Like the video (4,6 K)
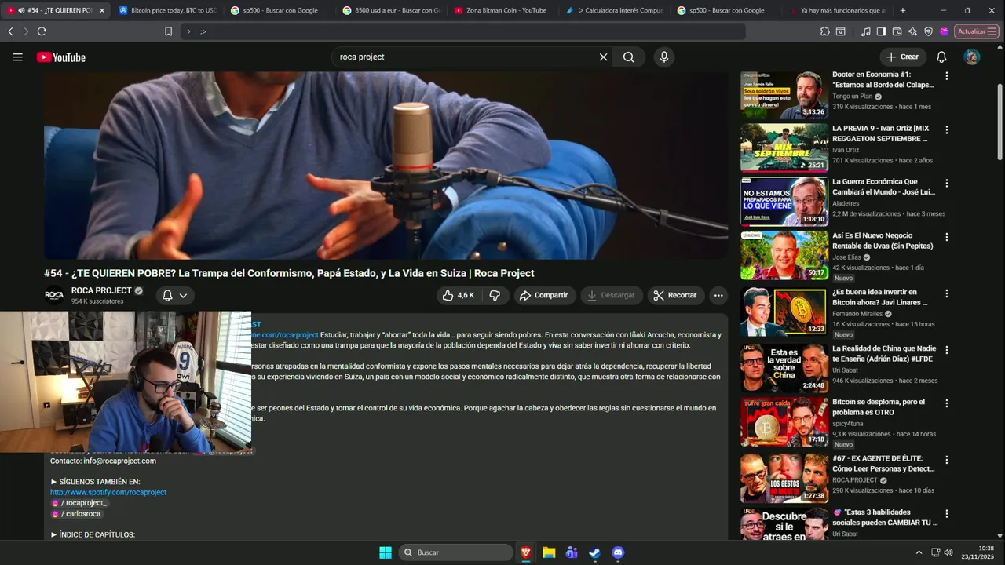Viewport: 1005px width, 565px height. (459, 295)
